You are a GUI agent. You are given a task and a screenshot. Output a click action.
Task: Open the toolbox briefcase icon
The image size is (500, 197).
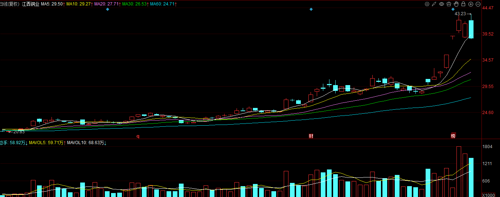[449, 4]
